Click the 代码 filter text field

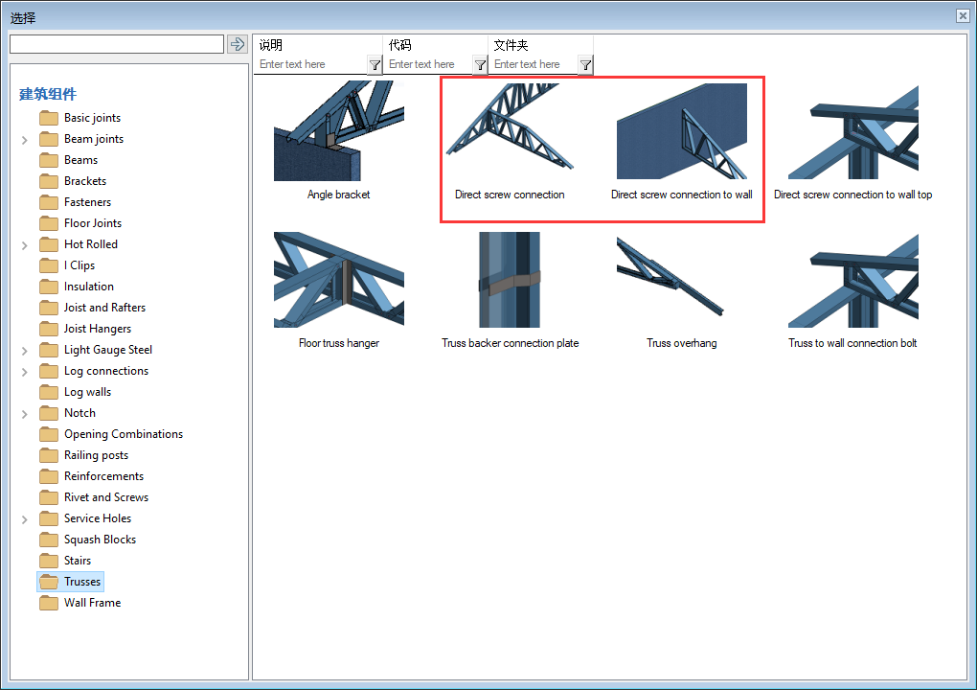click(428, 64)
